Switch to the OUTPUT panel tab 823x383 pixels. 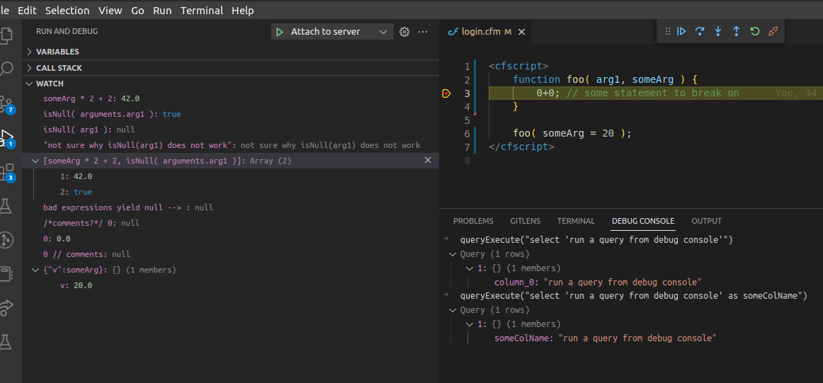click(x=706, y=221)
